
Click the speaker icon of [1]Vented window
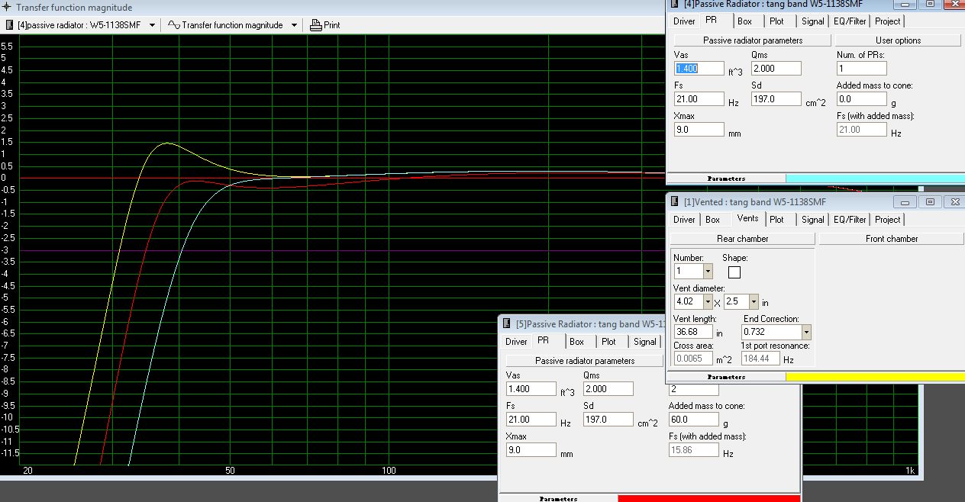coord(675,202)
